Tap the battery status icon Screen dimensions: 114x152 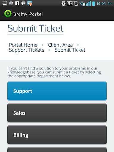94,3
